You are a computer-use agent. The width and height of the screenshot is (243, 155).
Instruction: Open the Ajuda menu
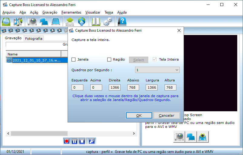[x=122, y=12]
